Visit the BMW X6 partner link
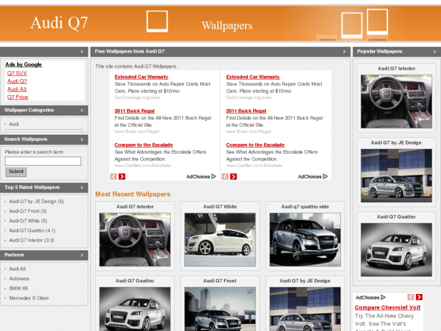Viewport: 441px width, 331px height. click(x=19, y=288)
